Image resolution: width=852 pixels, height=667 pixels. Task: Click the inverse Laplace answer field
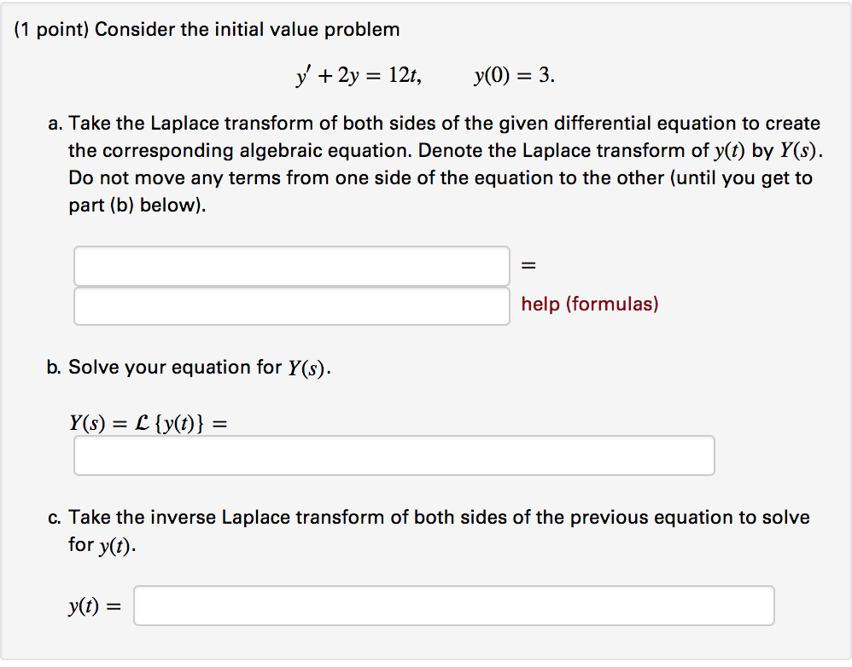[x=453, y=605]
